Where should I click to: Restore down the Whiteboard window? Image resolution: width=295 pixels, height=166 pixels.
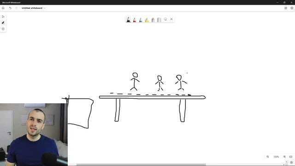[284, 2]
